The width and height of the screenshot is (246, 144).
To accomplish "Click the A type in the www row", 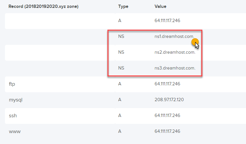I will coord(120,131).
